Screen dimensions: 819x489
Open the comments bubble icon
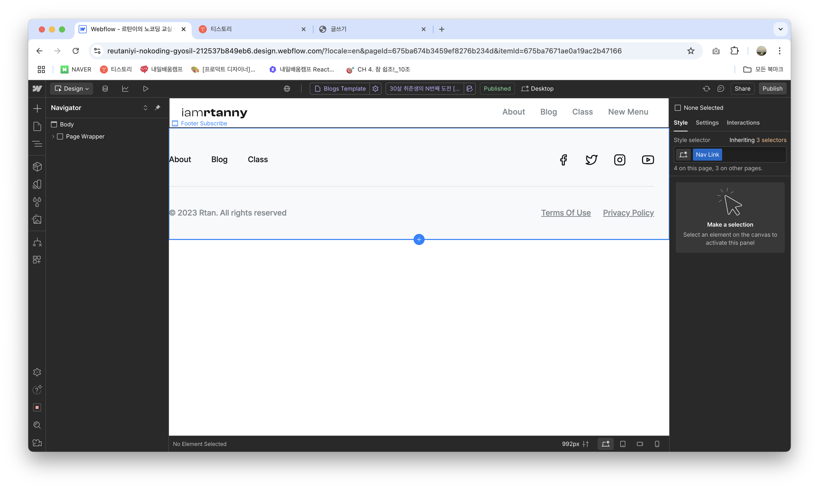[x=721, y=89]
